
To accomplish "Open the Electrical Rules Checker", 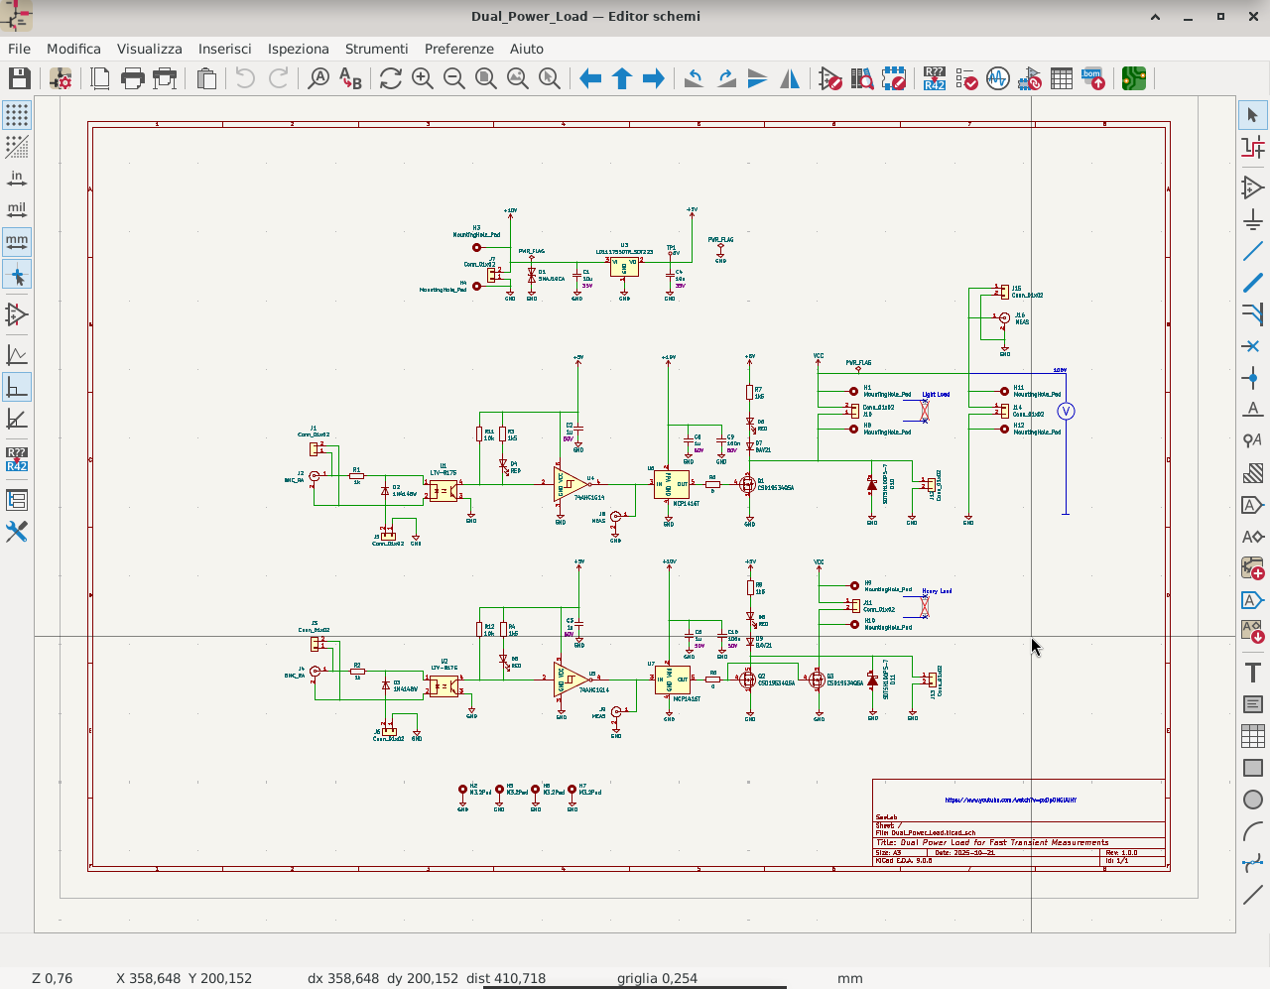I will [x=965, y=78].
